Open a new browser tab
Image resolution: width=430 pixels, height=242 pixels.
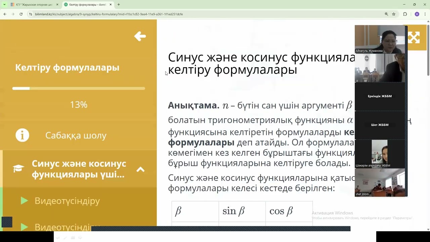click(x=119, y=5)
